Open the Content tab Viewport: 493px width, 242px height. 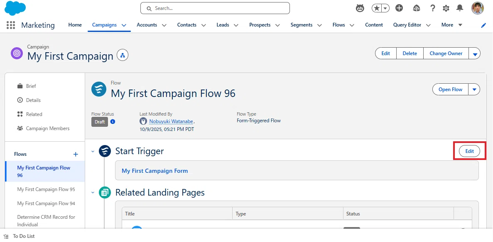click(374, 25)
